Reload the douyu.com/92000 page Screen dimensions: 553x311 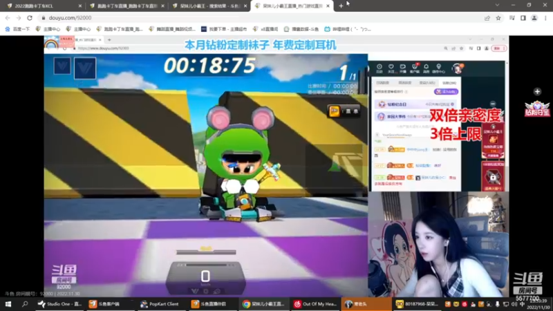point(30,18)
